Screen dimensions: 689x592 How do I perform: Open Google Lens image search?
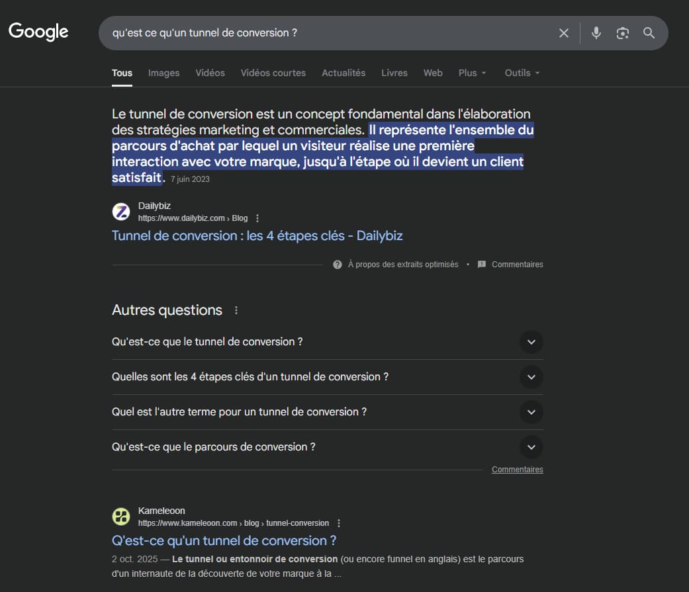622,32
